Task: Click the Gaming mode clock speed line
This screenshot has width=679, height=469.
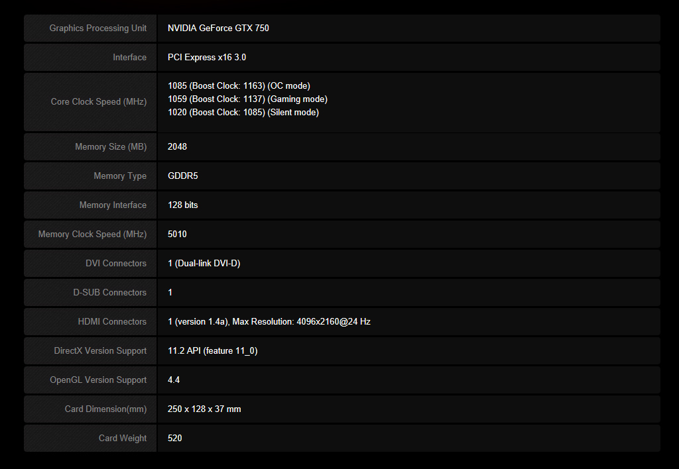Action: tap(247, 99)
